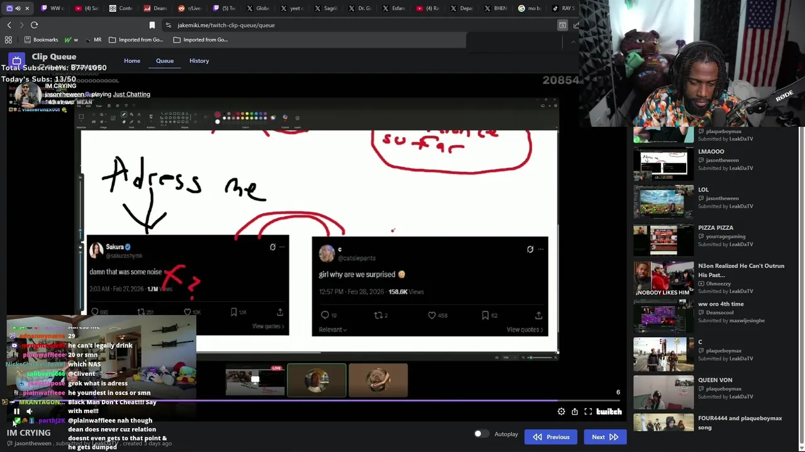
Task: Click the browser forward arrow
Action: pyautogui.click(x=21, y=25)
